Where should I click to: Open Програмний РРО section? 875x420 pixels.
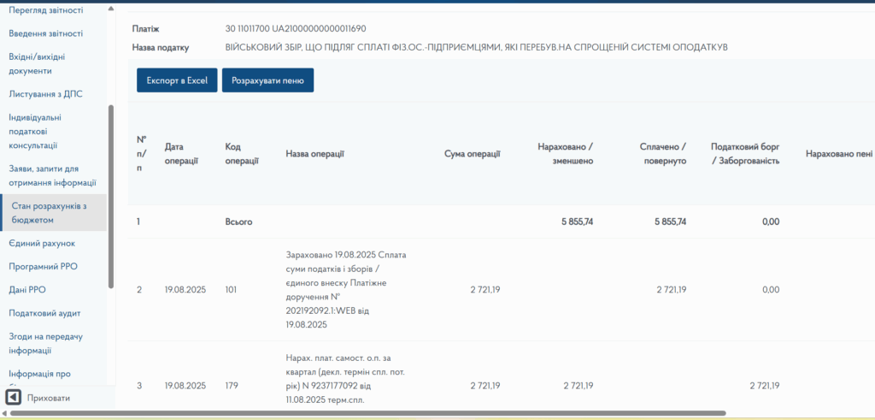pyautogui.click(x=43, y=266)
